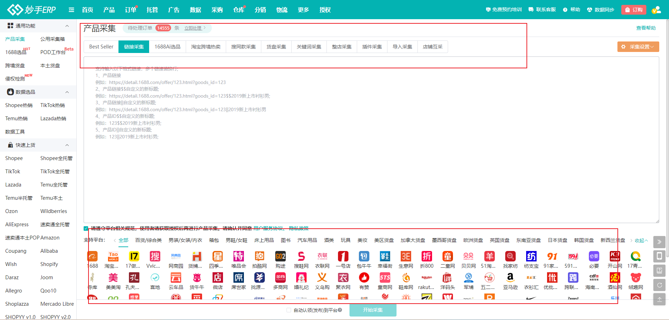Screen dimensions: 669x320
Task: Open the 用户服务协议 link
Action: pyautogui.click(x=268, y=229)
